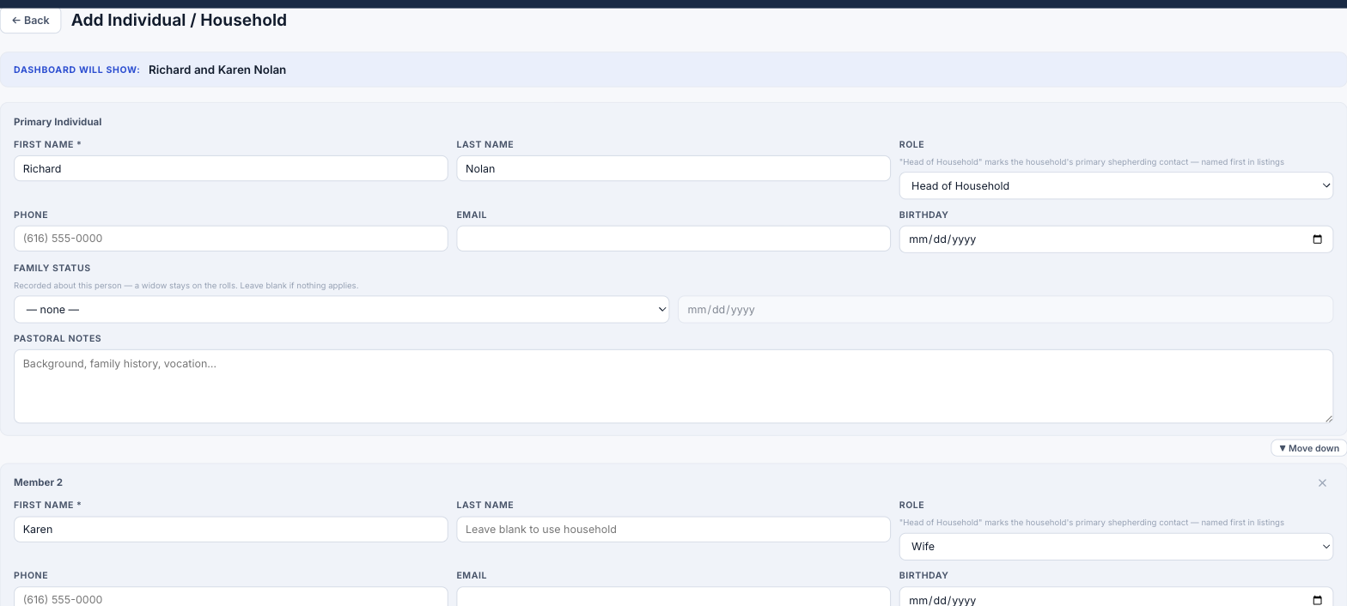
Task: Click the family status date field
Action: [x=1005, y=310]
